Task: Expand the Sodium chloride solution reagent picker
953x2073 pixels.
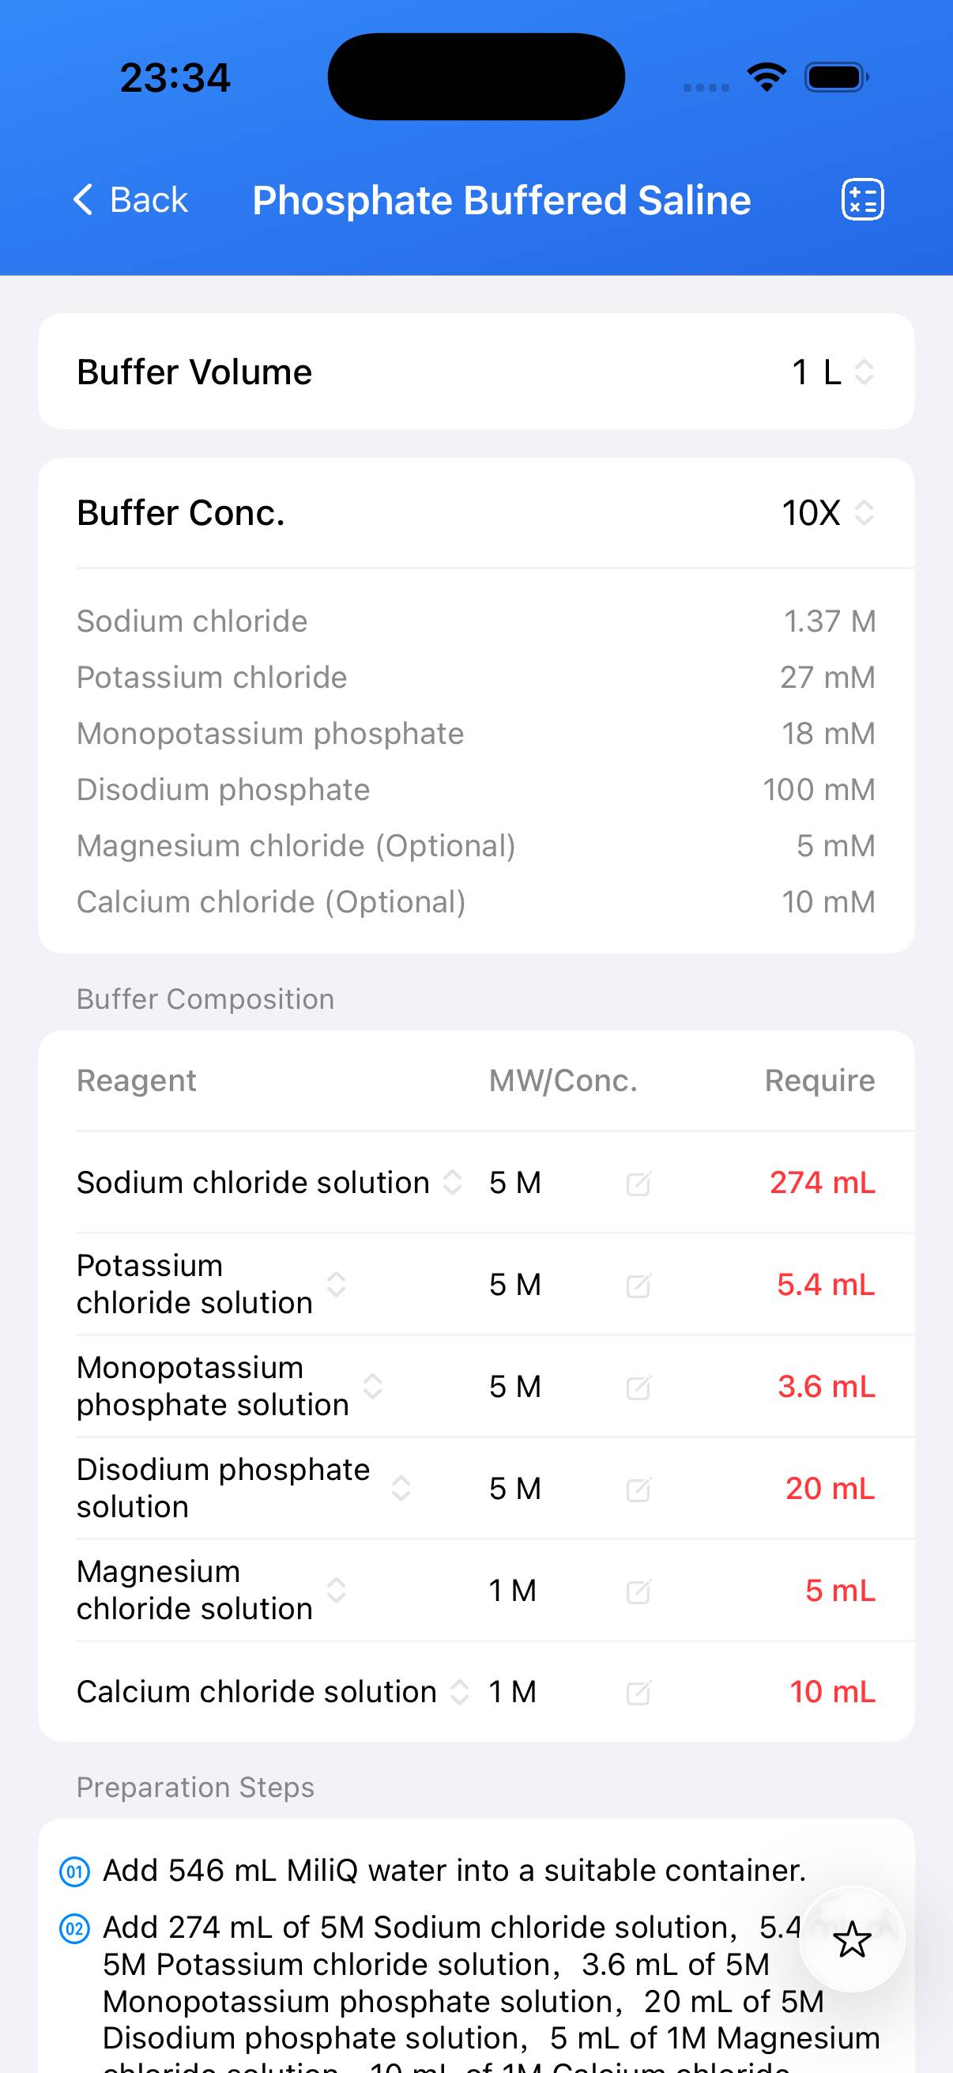Action: click(453, 1182)
